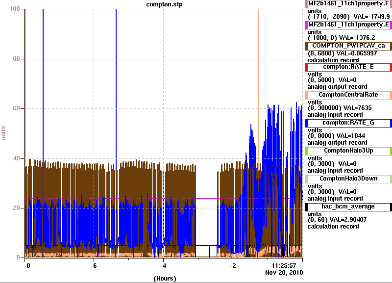This screenshot has width=392, height=283.
Task: Click the 60 tick on the y-axis
Action: pos(16,108)
